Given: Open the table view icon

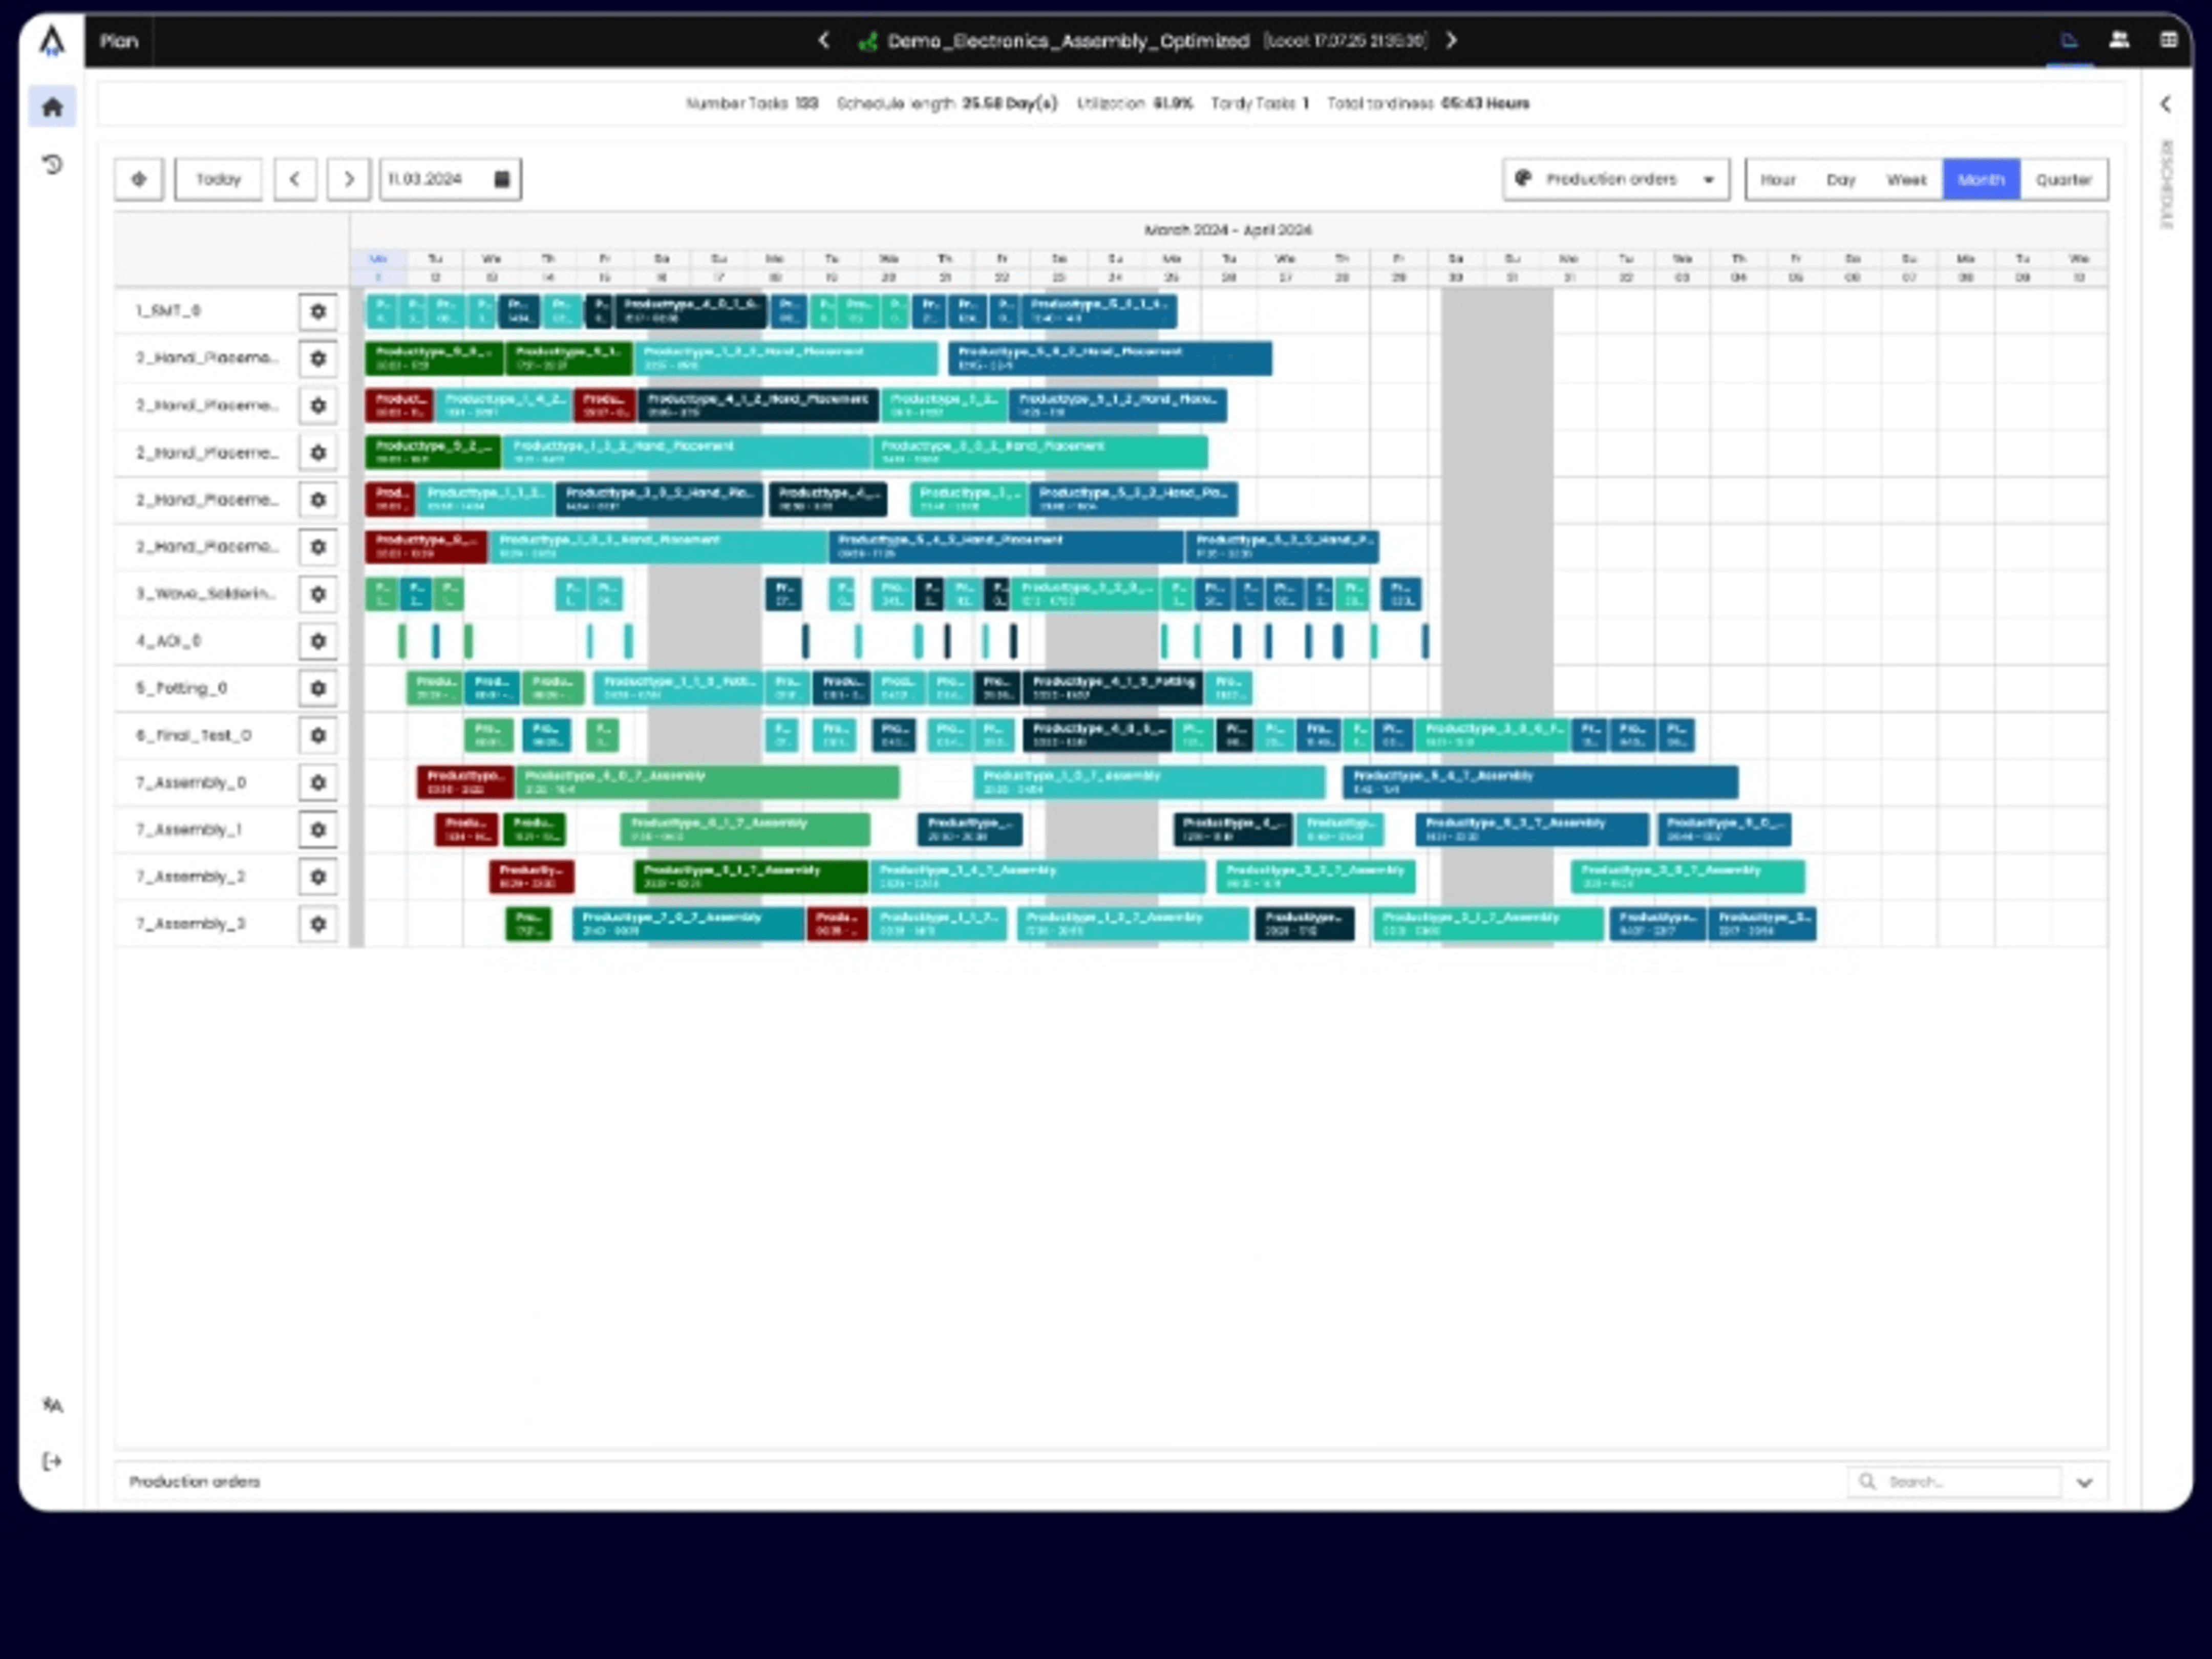Looking at the screenshot, I should pyautogui.click(x=2168, y=40).
